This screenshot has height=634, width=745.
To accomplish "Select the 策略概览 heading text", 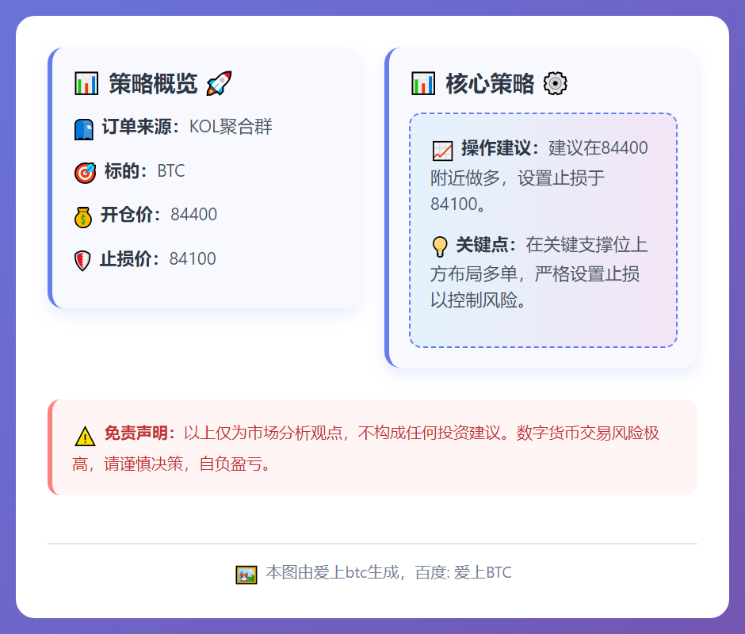I will point(153,84).
